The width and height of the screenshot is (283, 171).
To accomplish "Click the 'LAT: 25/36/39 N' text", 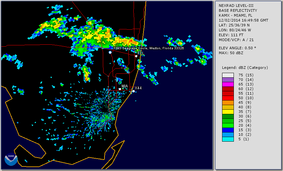I will [234, 25].
